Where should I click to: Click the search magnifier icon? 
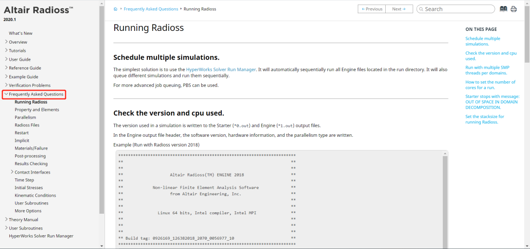click(421, 9)
